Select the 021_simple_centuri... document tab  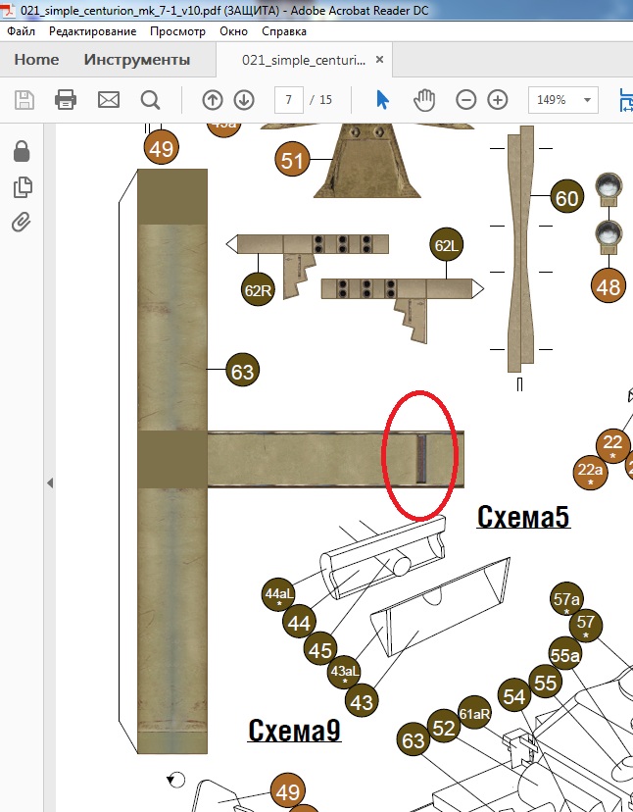pyautogui.click(x=304, y=60)
